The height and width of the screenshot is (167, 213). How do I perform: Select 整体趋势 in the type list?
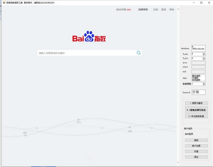pyautogui.click(x=196, y=76)
